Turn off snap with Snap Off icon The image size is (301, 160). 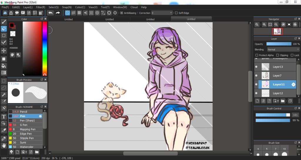tap(67, 13)
